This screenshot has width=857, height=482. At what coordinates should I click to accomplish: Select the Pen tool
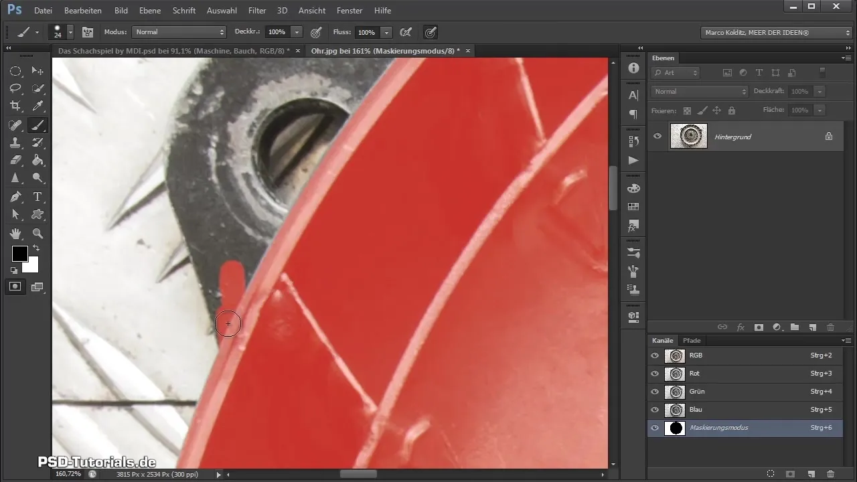coord(15,197)
